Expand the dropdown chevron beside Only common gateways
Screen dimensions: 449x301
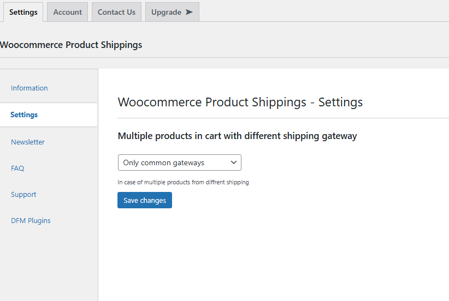[x=234, y=162]
